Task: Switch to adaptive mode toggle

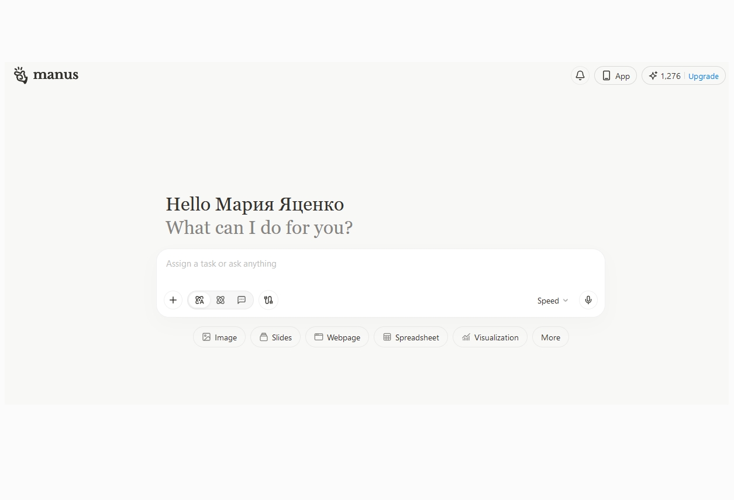Action: coord(199,300)
